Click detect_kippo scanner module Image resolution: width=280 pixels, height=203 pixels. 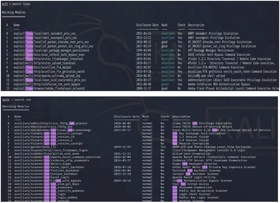43,164
